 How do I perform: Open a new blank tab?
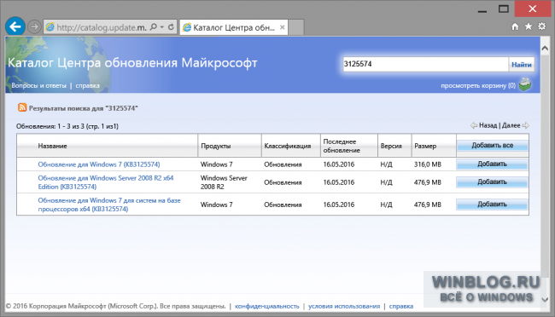pyautogui.click(x=296, y=27)
